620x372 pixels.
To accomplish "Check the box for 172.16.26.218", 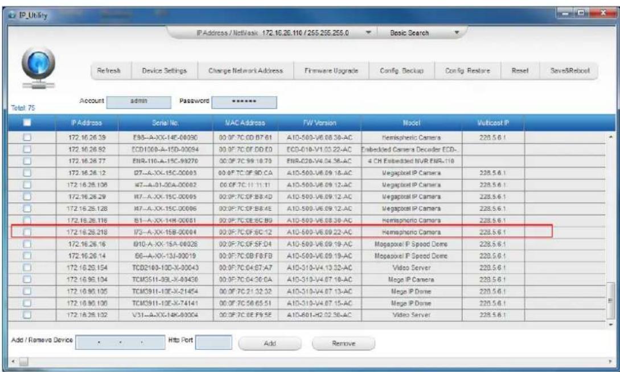I will click(x=27, y=232).
